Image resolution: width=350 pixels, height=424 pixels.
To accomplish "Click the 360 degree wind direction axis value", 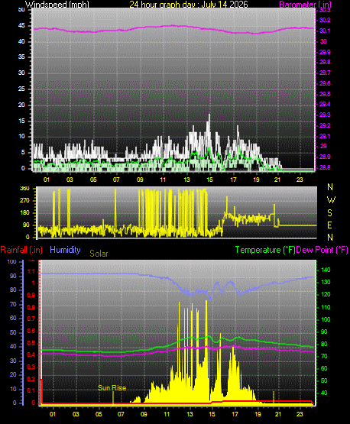I will [24, 189].
